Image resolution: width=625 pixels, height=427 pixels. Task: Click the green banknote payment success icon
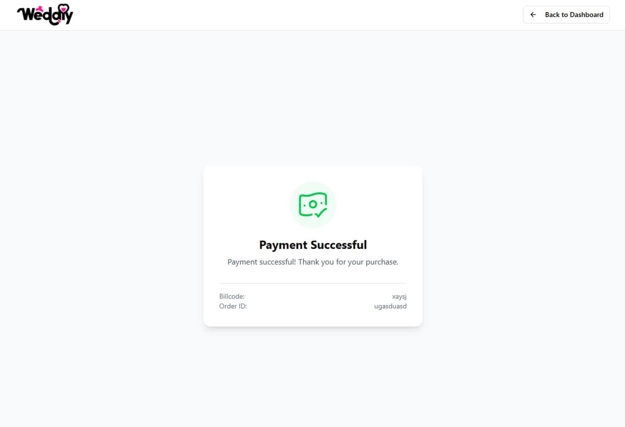(313, 205)
